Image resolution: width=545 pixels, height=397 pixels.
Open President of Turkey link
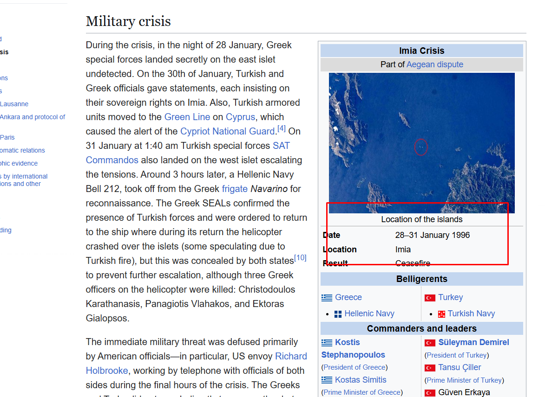pos(456,355)
